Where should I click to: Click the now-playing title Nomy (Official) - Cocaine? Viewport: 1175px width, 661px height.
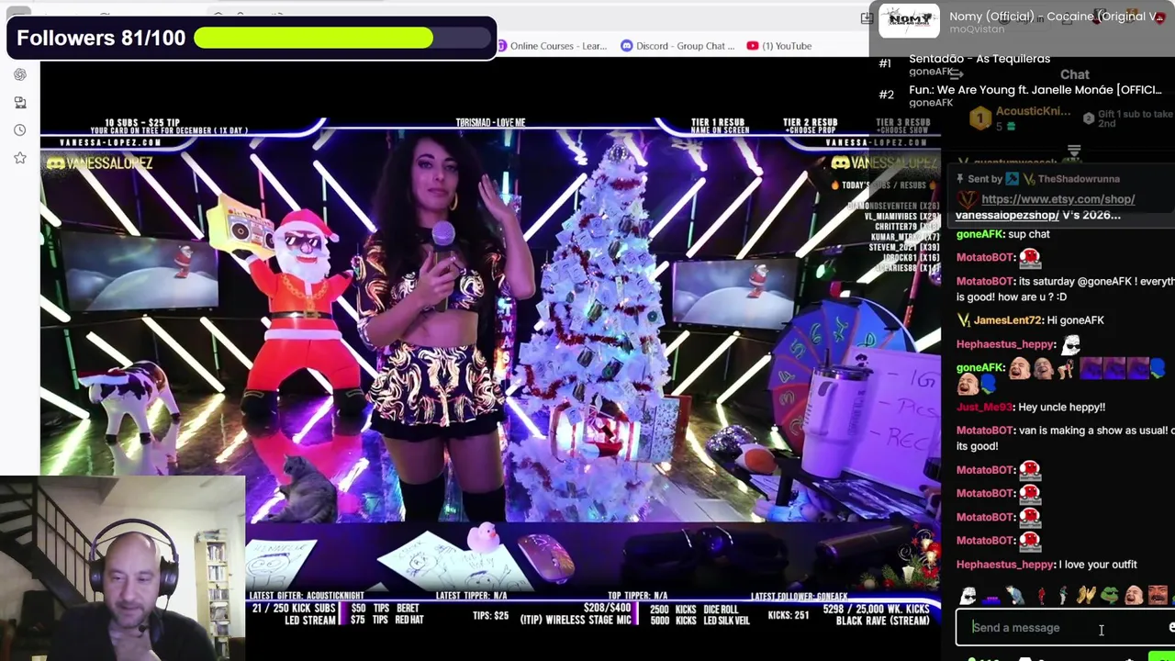coord(1057,17)
